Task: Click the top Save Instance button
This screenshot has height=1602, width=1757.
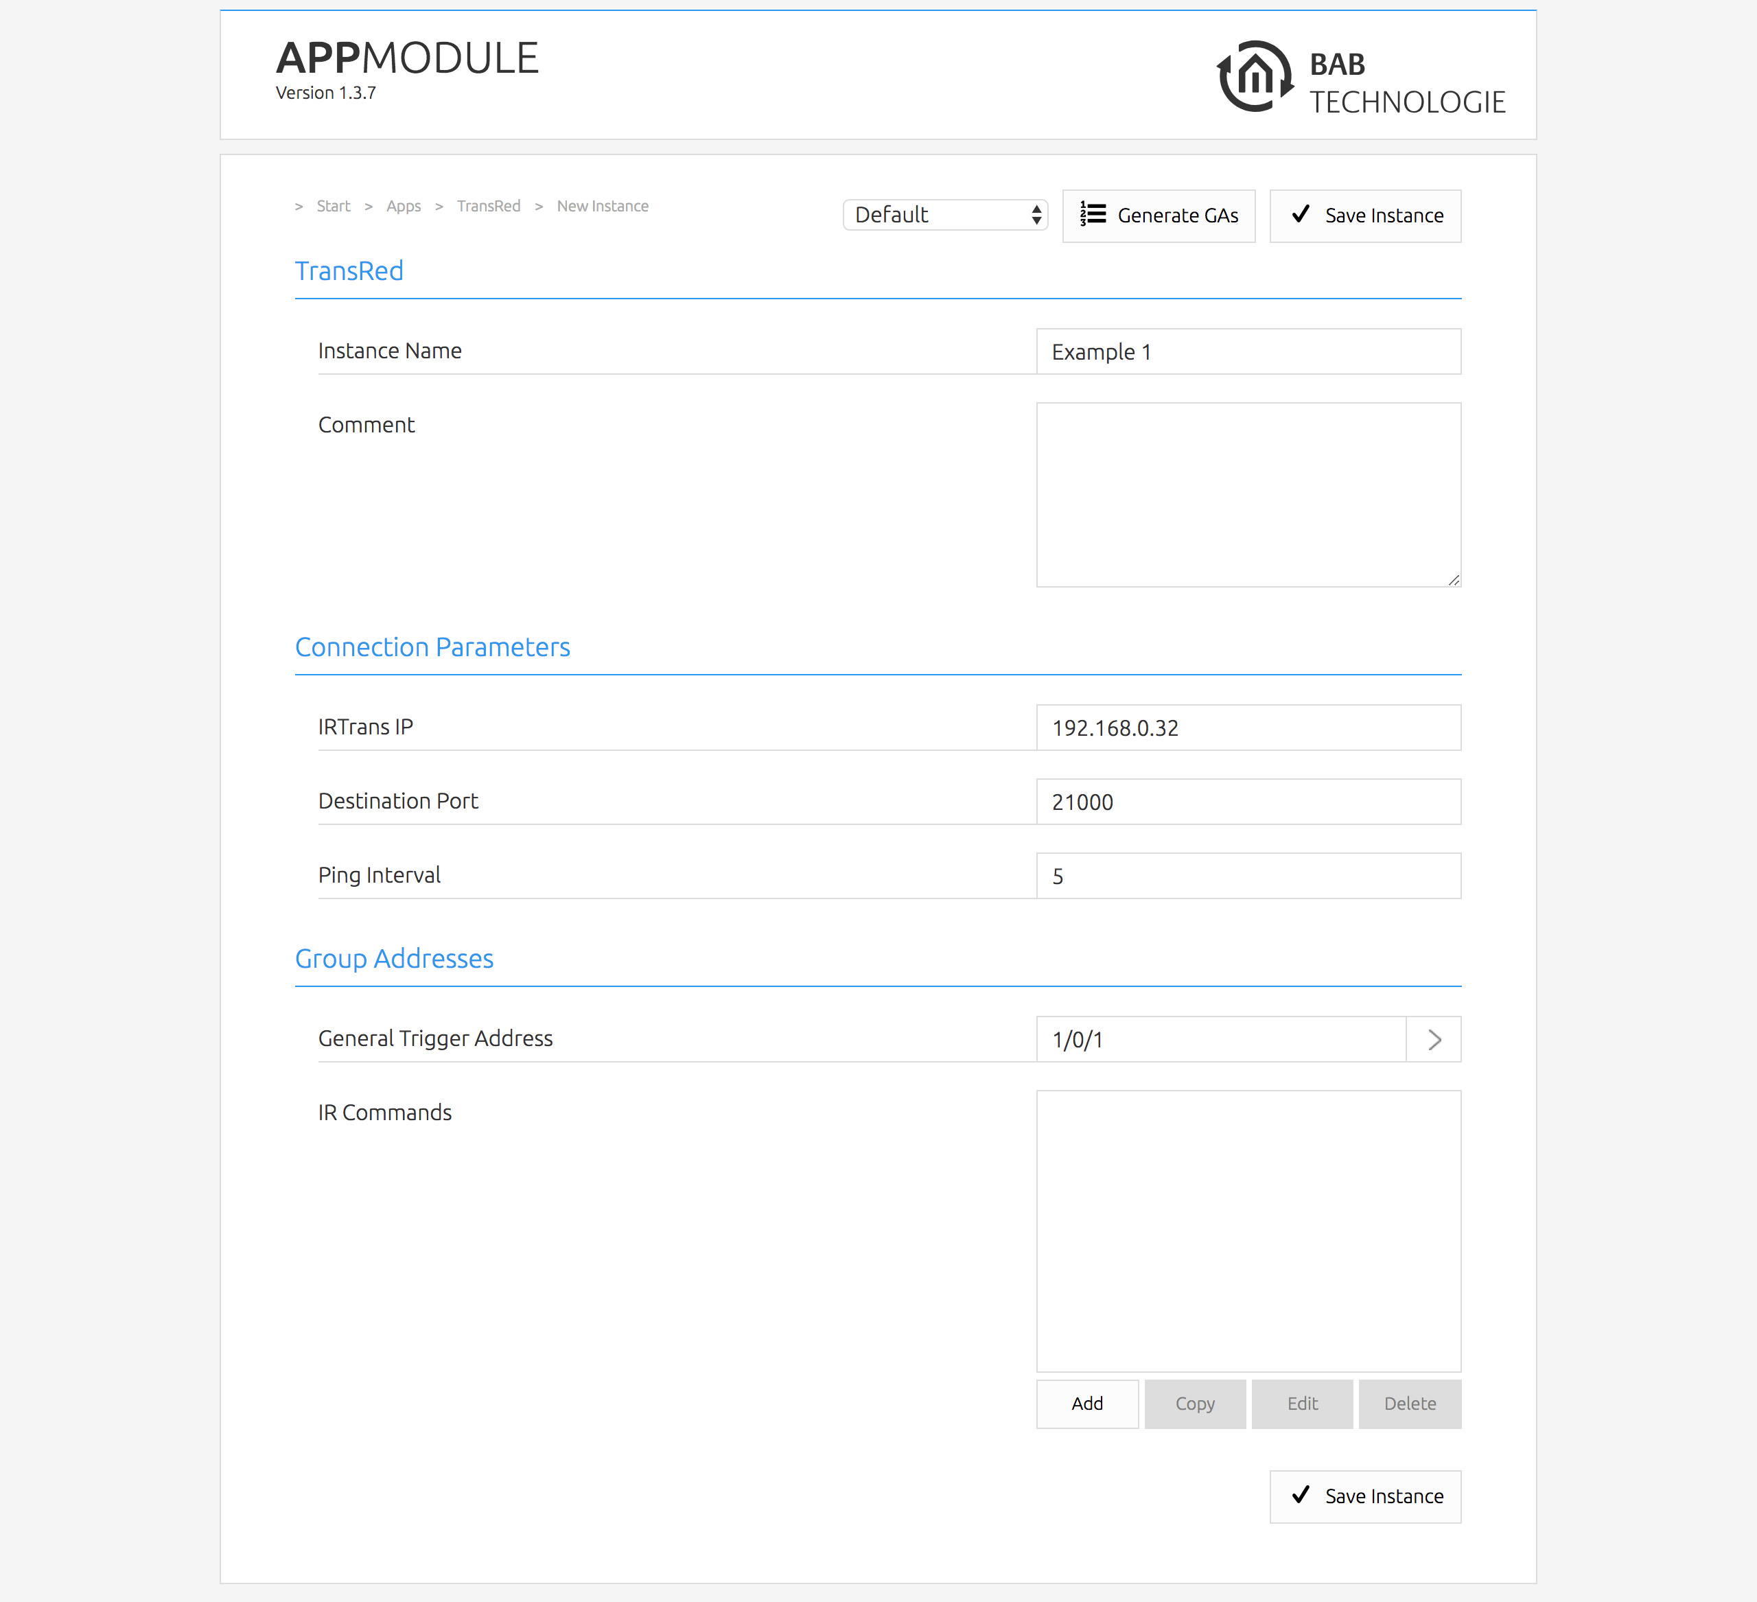Action: 1366,216
